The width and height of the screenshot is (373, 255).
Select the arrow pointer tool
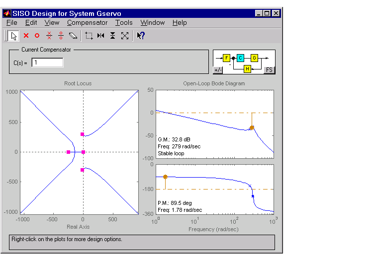(14, 36)
